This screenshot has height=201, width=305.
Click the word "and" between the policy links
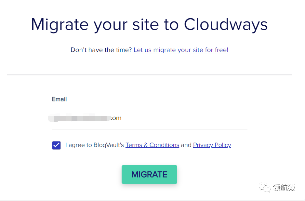point(186,145)
